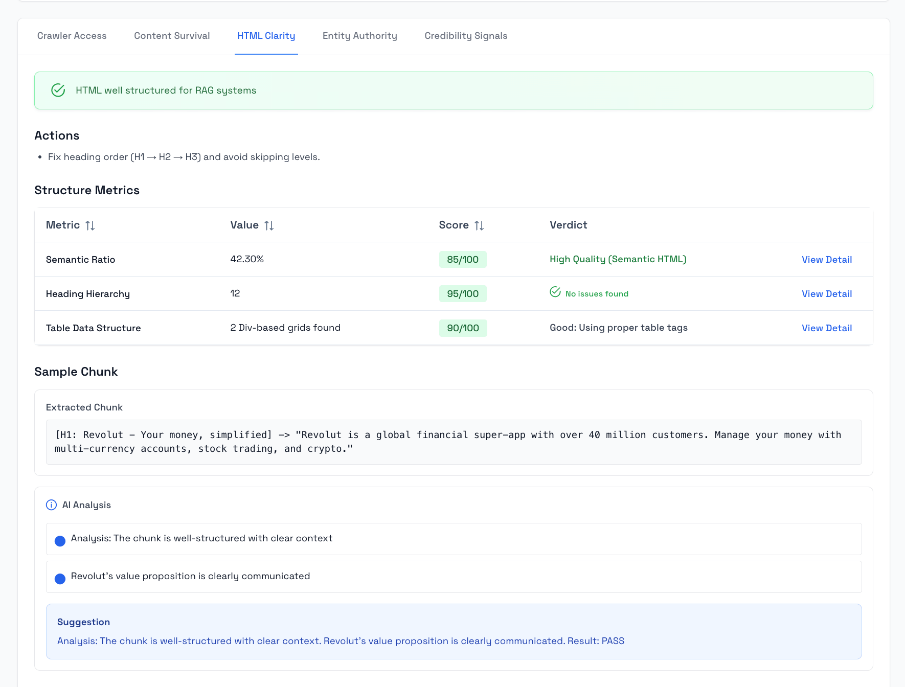Click the 85/100 Semantic Ratio score badge
This screenshot has height=687, width=905.
click(x=462, y=259)
